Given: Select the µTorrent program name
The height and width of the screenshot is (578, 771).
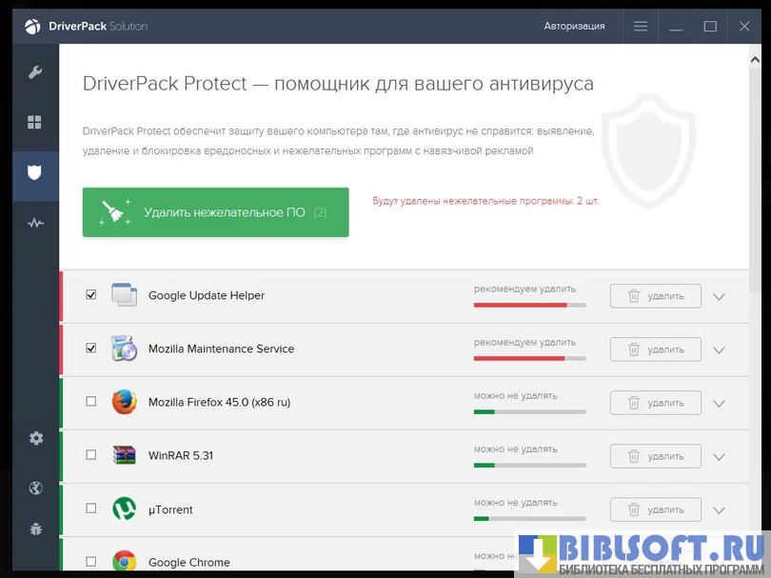Looking at the screenshot, I should point(170,509).
